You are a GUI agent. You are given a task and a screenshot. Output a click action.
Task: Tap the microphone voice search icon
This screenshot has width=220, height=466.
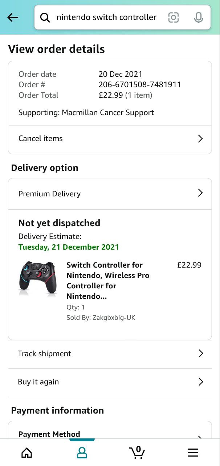198,17
